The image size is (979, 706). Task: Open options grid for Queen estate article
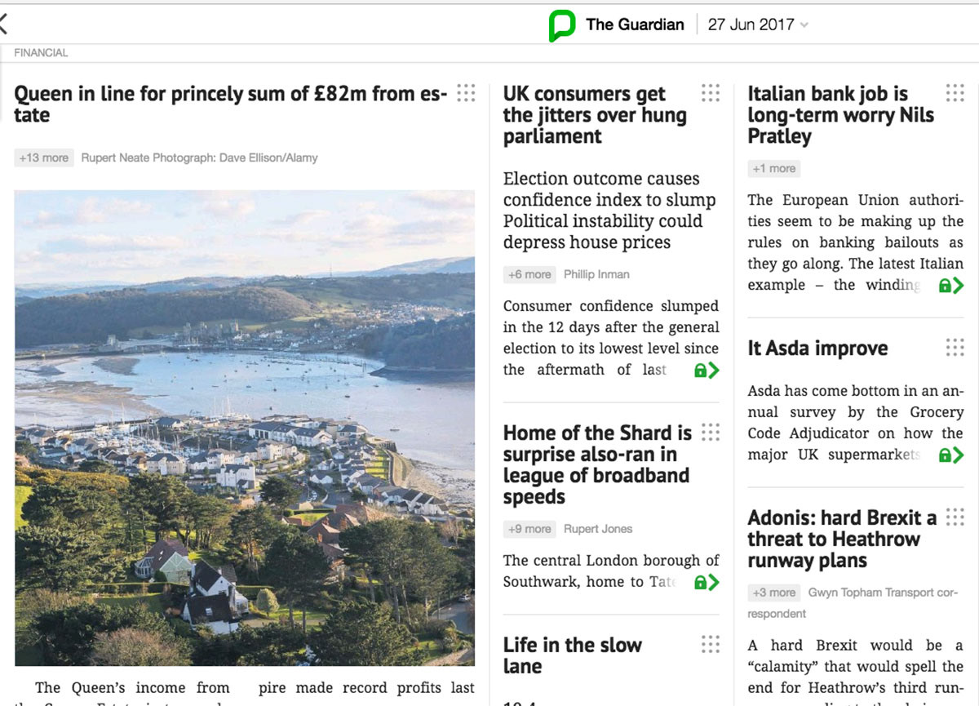(466, 93)
